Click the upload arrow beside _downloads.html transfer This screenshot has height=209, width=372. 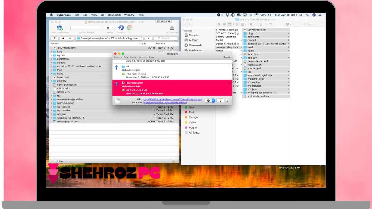(117, 84)
